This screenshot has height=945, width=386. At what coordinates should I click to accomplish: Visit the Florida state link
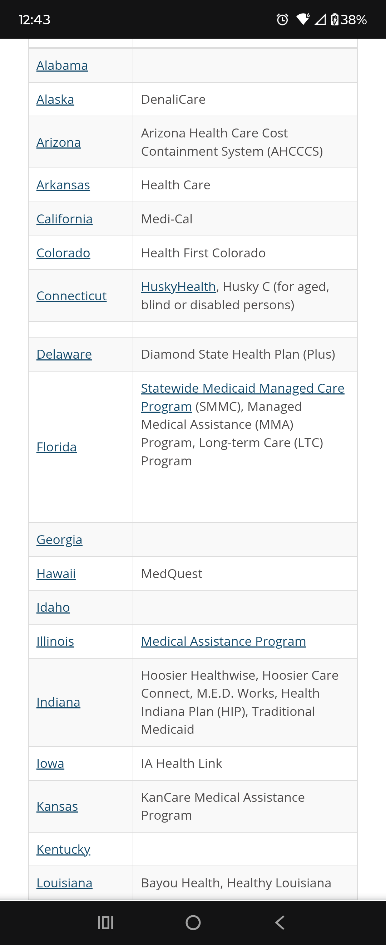coord(57,447)
